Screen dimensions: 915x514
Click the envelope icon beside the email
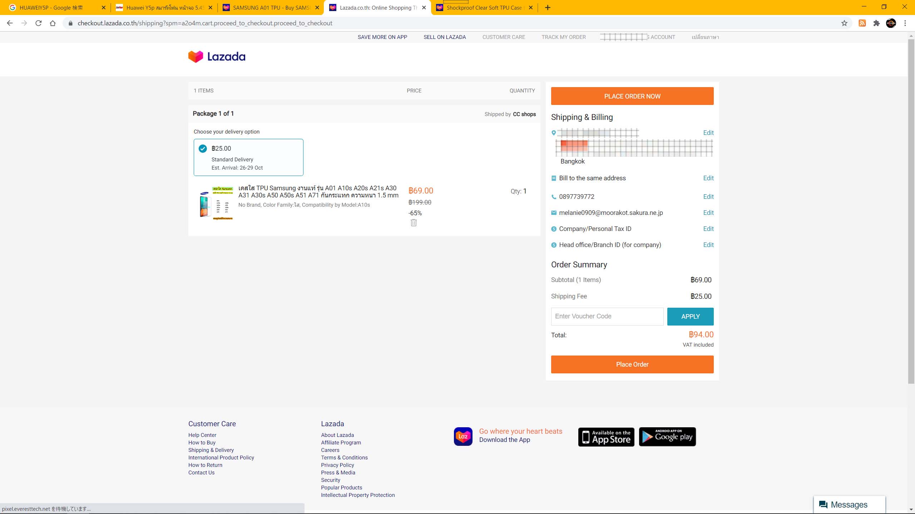[554, 213]
